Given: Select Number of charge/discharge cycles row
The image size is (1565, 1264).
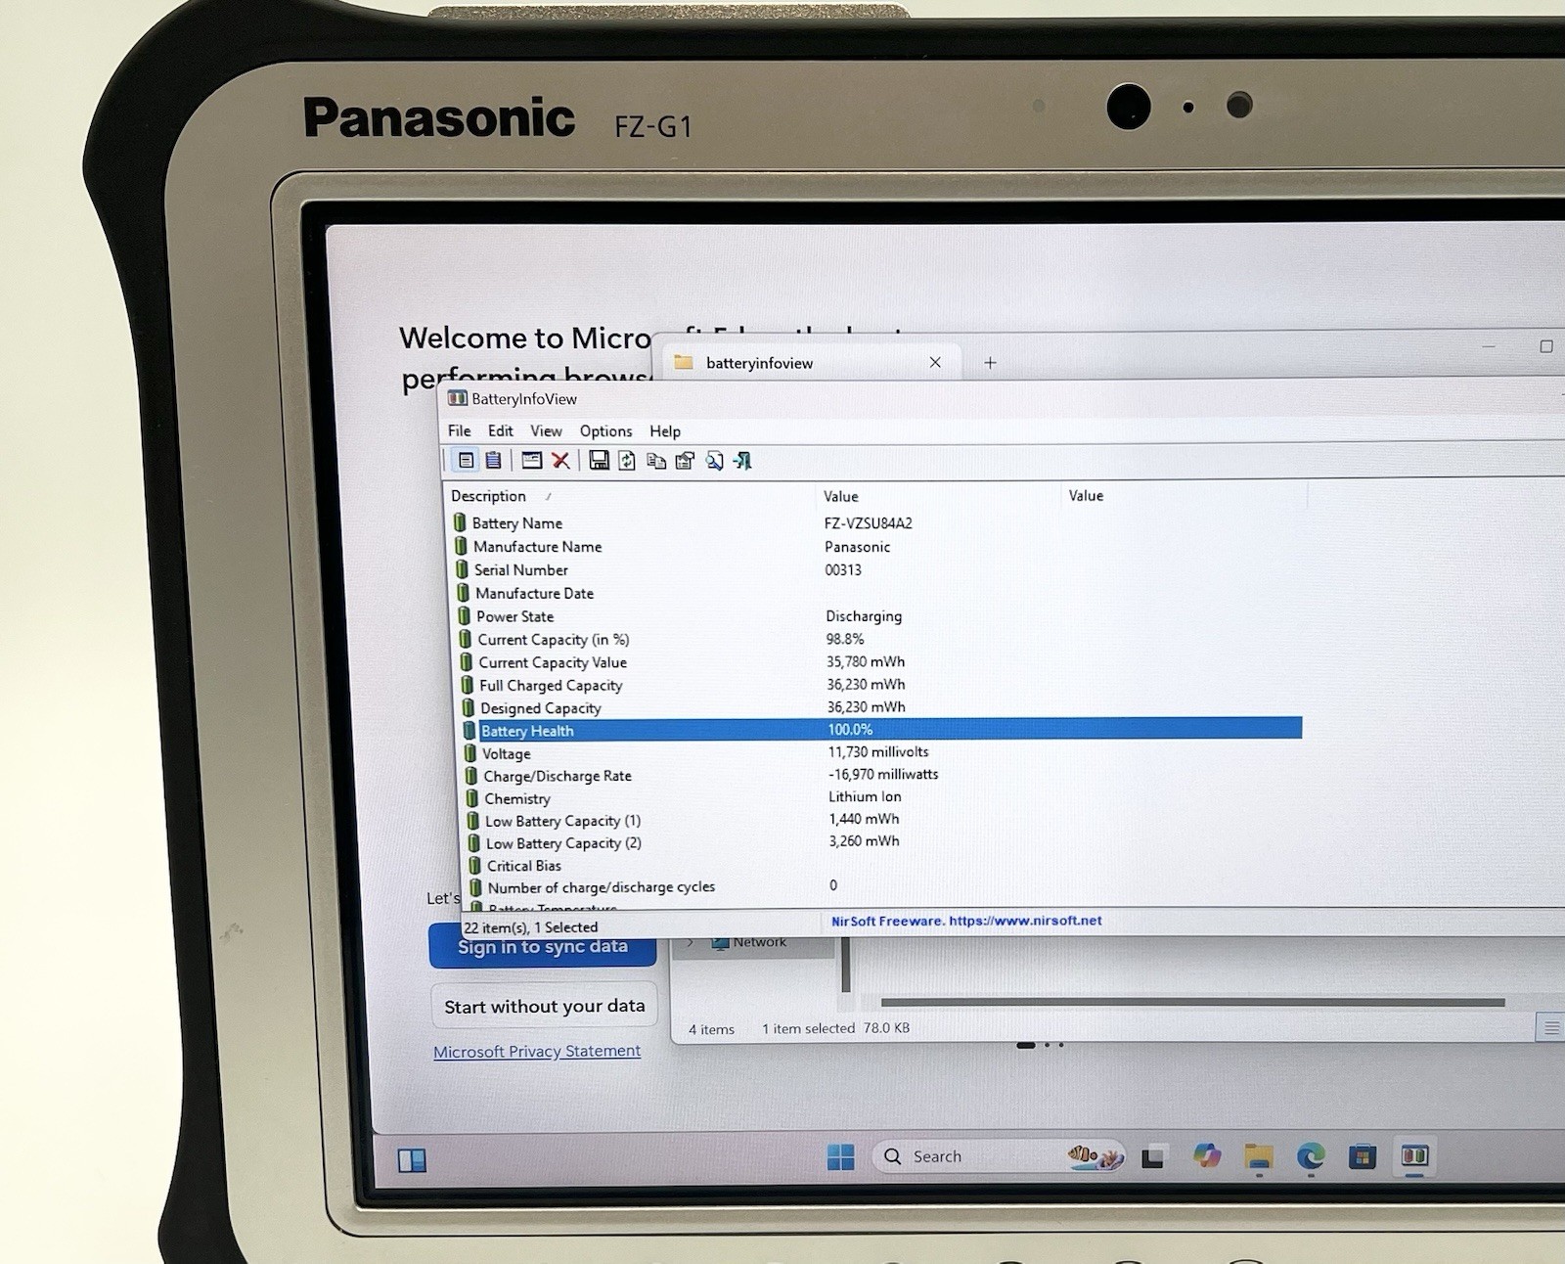Looking at the screenshot, I should coord(885,887).
